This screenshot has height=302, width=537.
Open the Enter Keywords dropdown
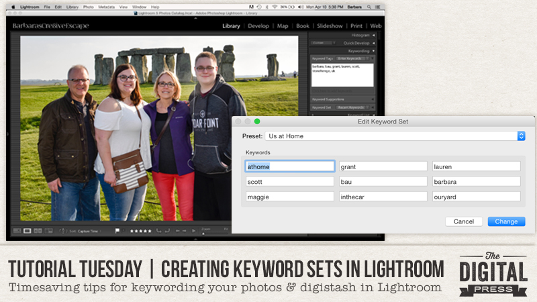pos(354,58)
